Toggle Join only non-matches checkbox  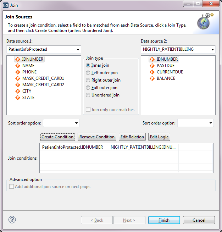pyautogui.click(x=88, y=110)
